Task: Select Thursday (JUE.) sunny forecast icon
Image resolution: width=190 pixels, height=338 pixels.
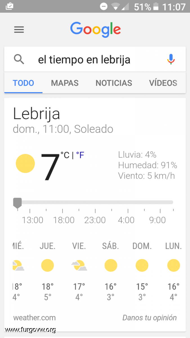Action: [x=47, y=265]
